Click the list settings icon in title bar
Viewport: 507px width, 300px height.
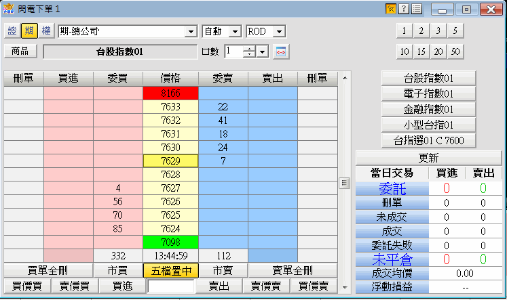416,9
